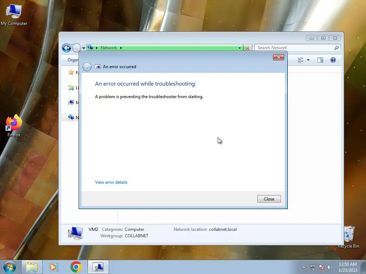Change the view with the view icon
This screenshot has width=366, height=274.
301,60
